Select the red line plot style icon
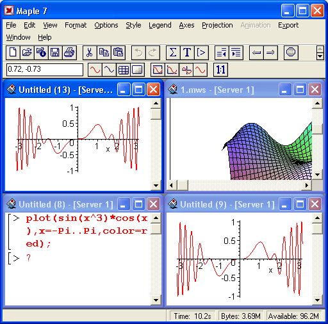This screenshot has width=328, height=324. click(95, 70)
